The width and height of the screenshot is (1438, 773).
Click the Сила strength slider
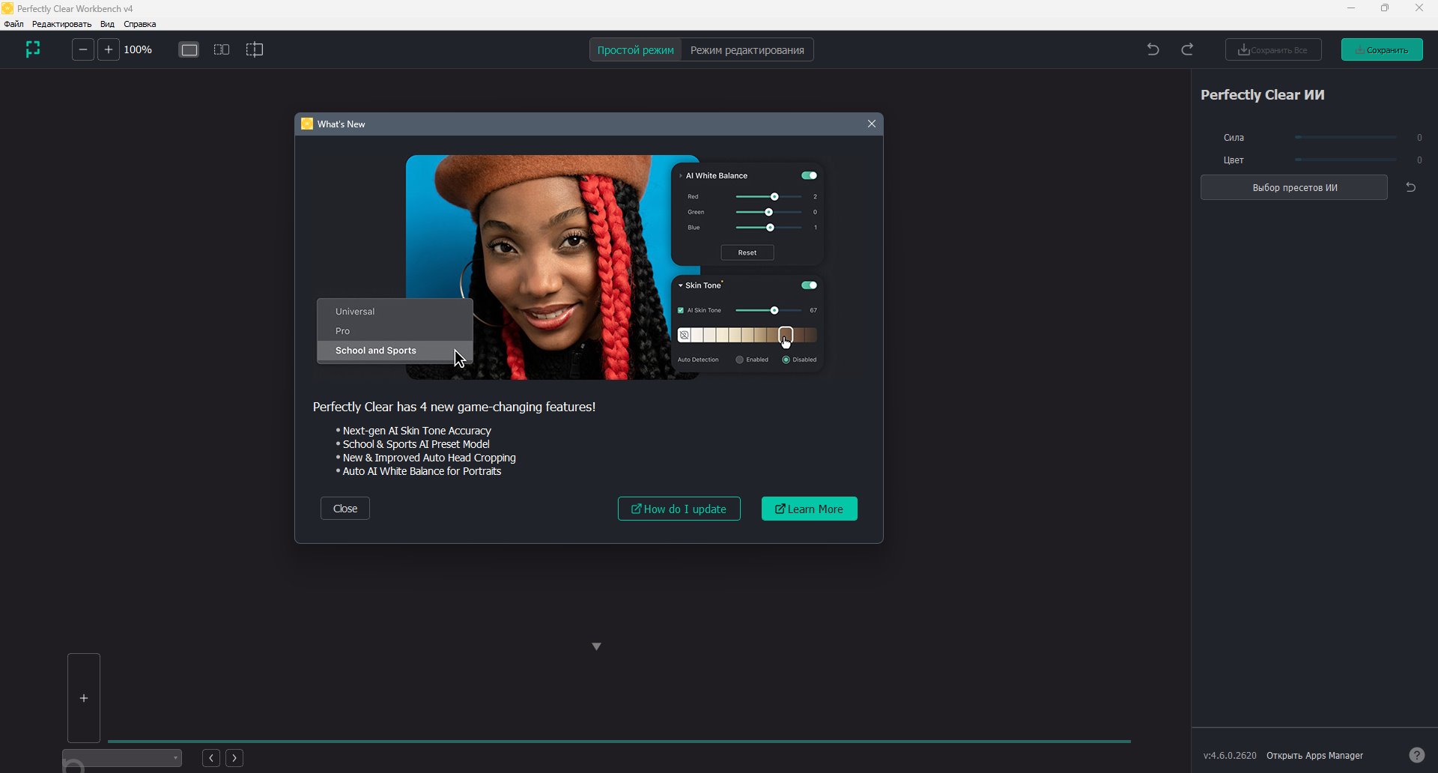(1345, 138)
